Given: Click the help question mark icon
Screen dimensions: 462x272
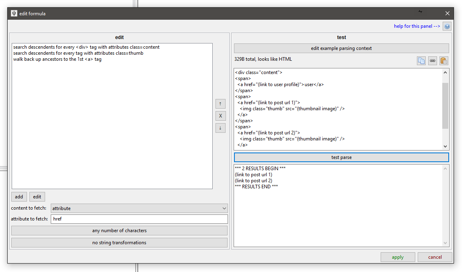Looking at the screenshot, I should tap(447, 27).
